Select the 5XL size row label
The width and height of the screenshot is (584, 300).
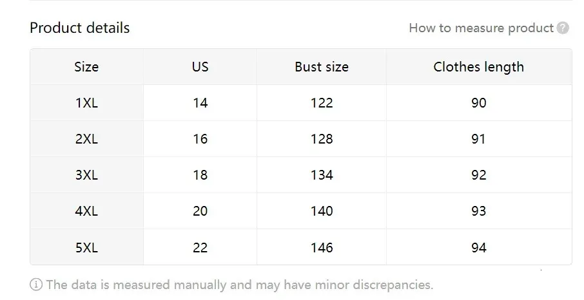click(86, 248)
